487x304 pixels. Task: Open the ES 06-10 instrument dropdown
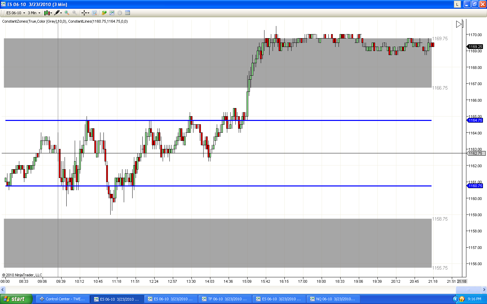pyautogui.click(x=16, y=13)
